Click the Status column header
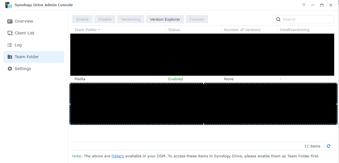The width and height of the screenshot is (339, 163). click(174, 30)
